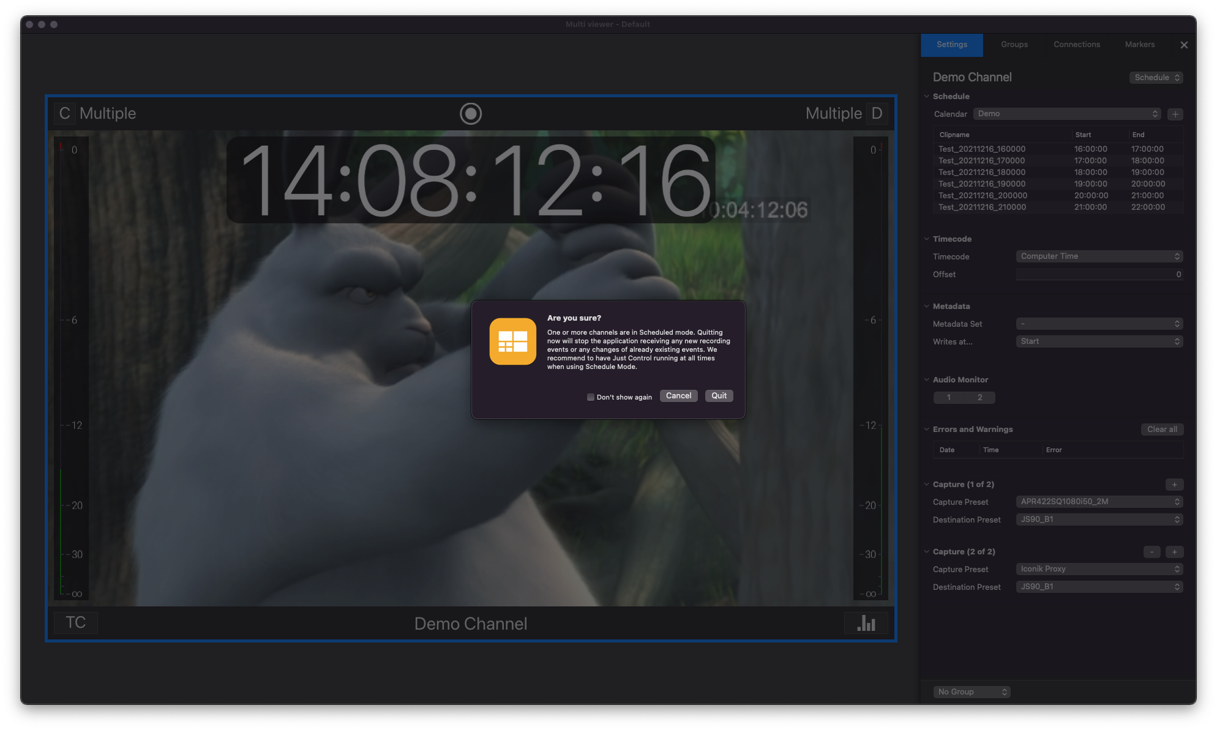Screen dimensions: 1217x730
Task: Switch to the Groups tab
Action: [x=1014, y=45]
